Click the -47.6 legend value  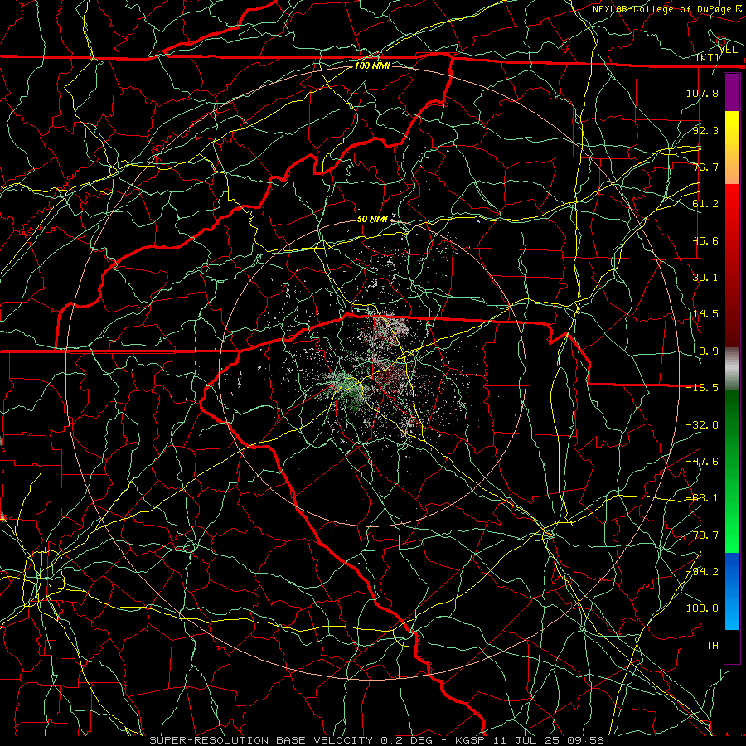[702, 462]
